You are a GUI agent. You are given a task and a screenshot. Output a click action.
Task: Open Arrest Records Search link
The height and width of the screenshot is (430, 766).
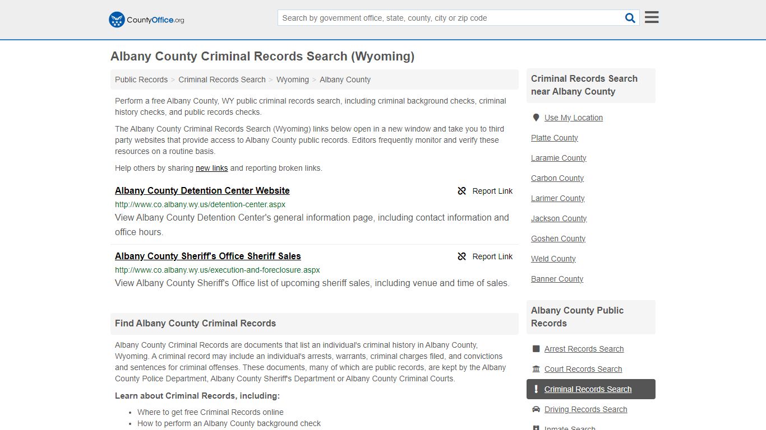click(x=584, y=349)
